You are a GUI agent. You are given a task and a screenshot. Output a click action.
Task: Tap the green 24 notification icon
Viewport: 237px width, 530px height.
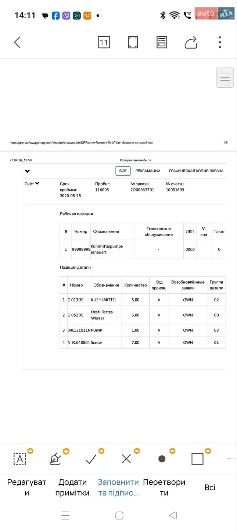(76, 15)
